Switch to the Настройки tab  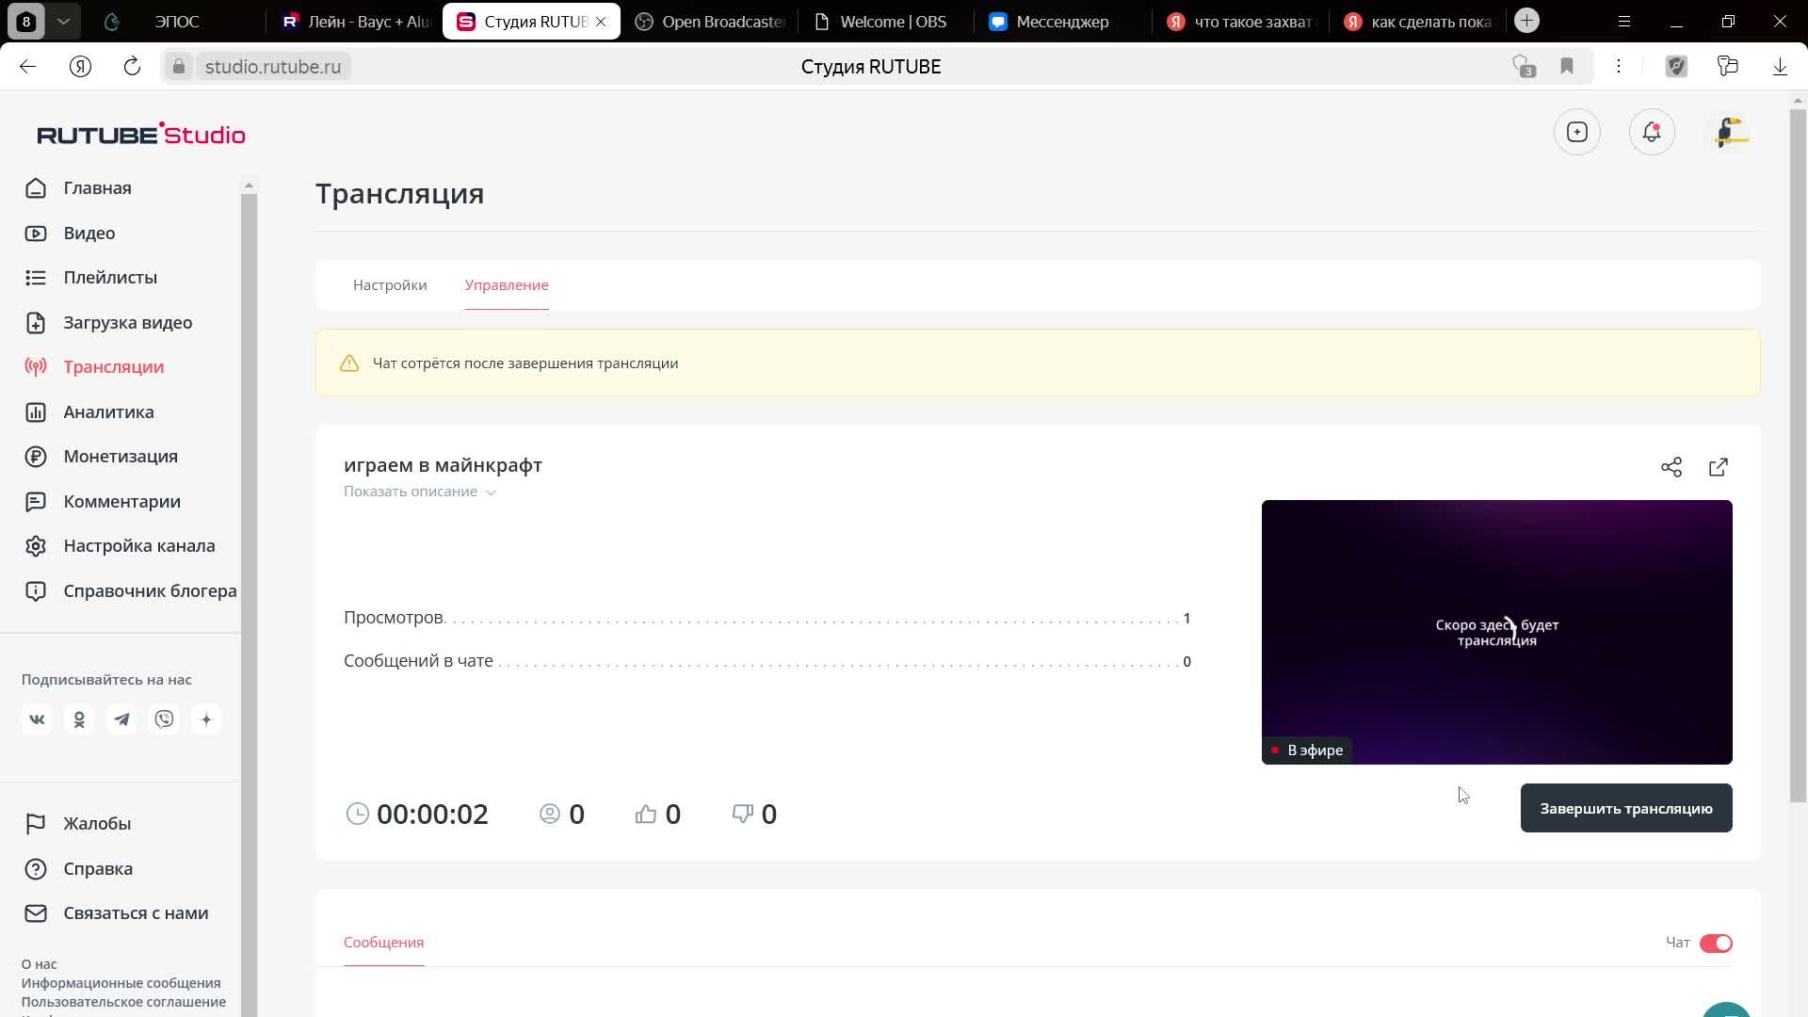[x=390, y=284]
